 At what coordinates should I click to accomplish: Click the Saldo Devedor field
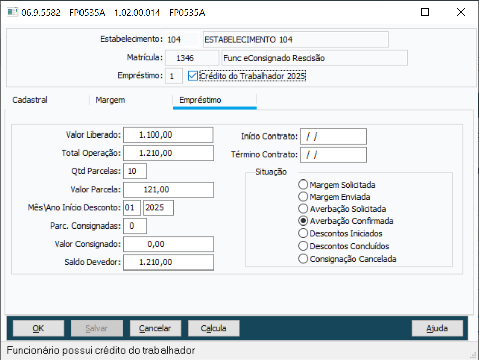click(x=168, y=262)
